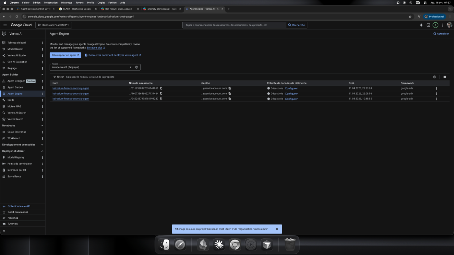Open the filter help question mark icon
The height and width of the screenshot is (255, 454).
(435, 77)
